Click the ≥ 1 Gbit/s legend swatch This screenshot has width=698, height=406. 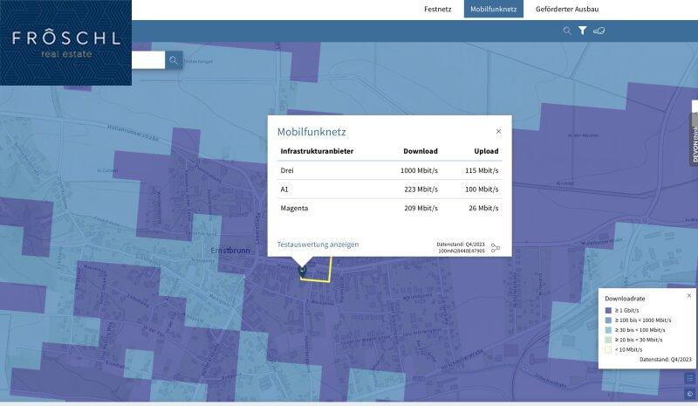(x=609, y=310)
